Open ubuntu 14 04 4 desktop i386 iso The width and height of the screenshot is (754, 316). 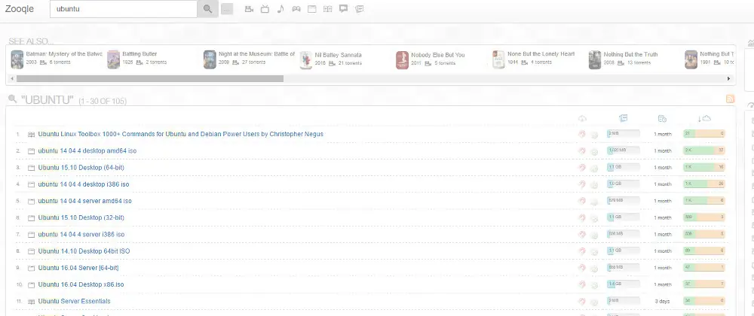coord(84,184)
